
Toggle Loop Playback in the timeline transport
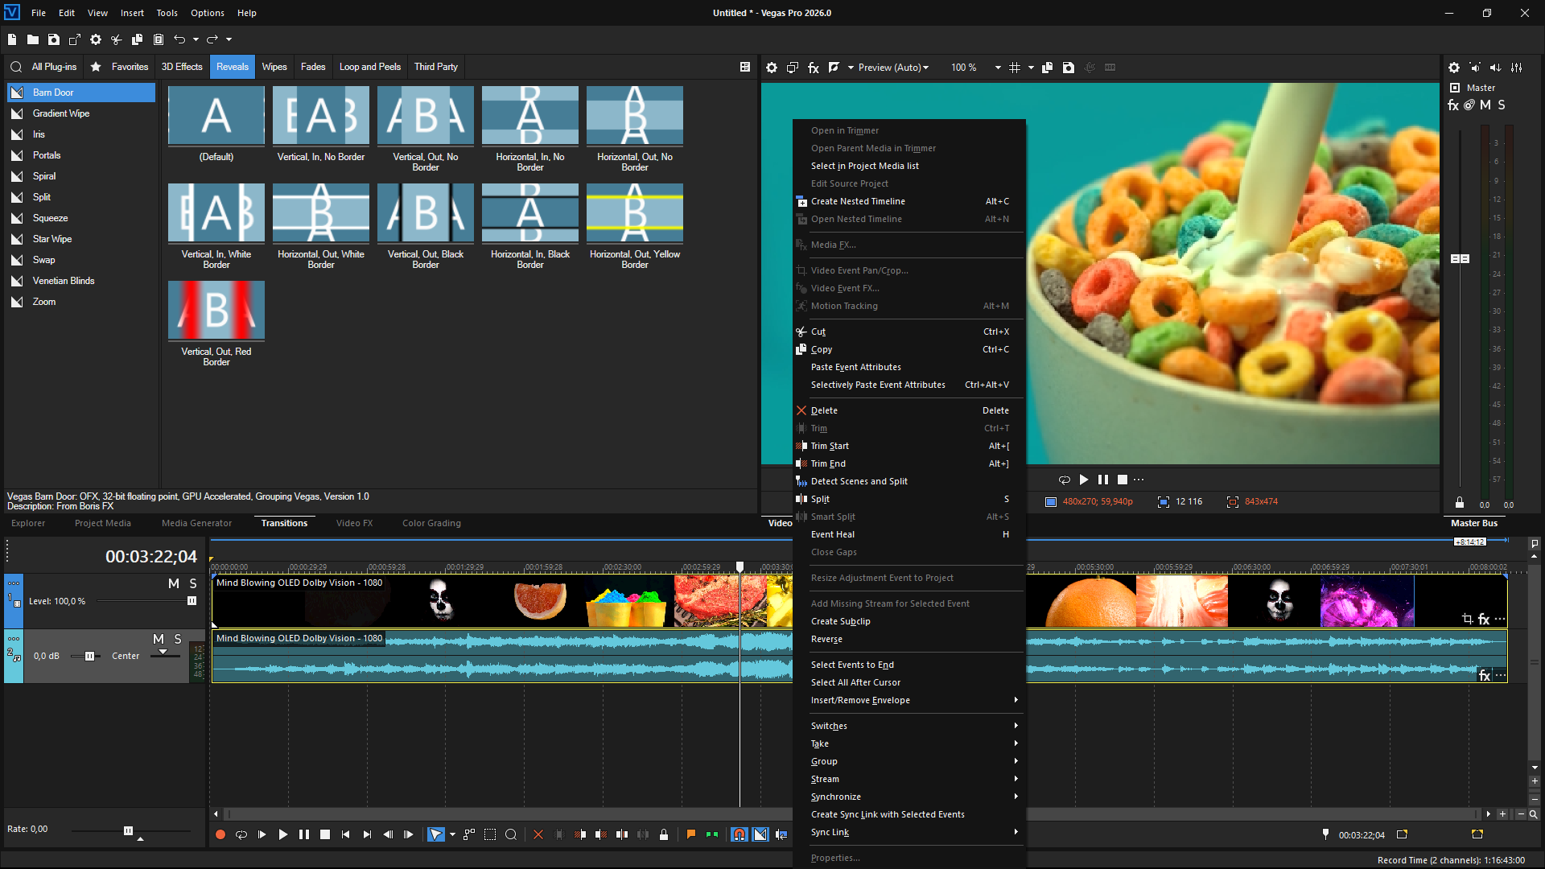tap(241, 835)
